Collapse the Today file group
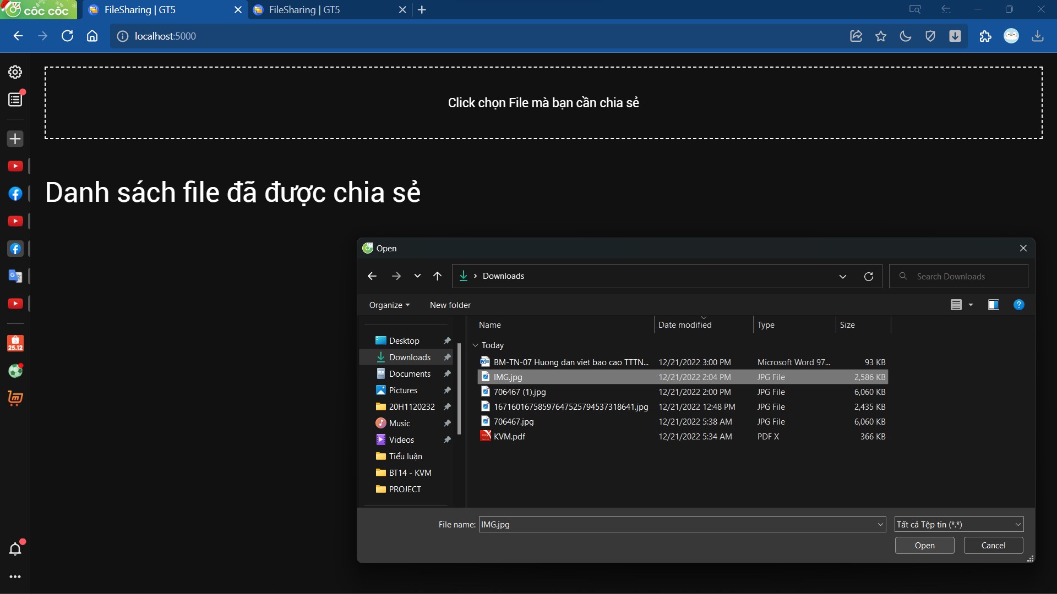Image resolution: width=1057 pixels, height=594 pixels. [475, 345]
